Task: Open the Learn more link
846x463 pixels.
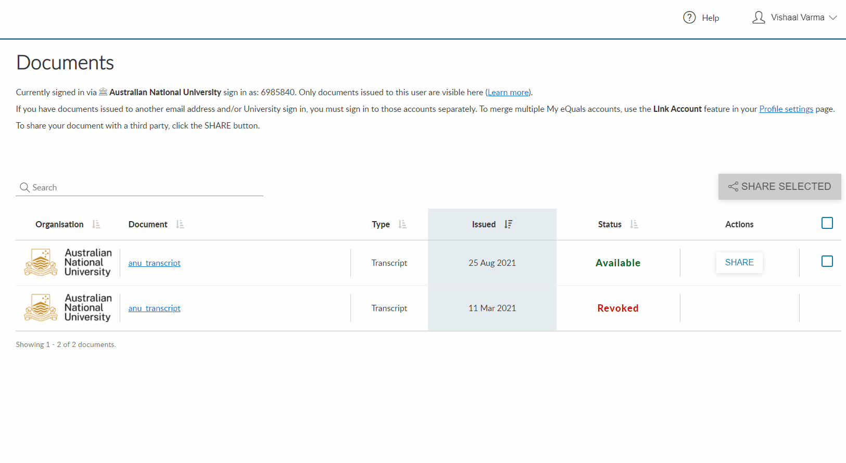Action: (509, 92)
